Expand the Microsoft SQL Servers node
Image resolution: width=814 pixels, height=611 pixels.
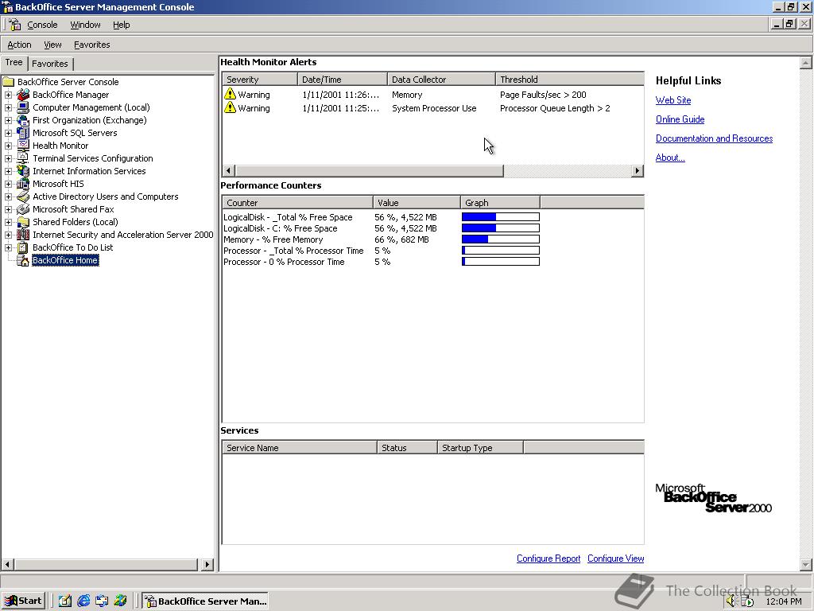pyautogui.click(x=8, y=133)
